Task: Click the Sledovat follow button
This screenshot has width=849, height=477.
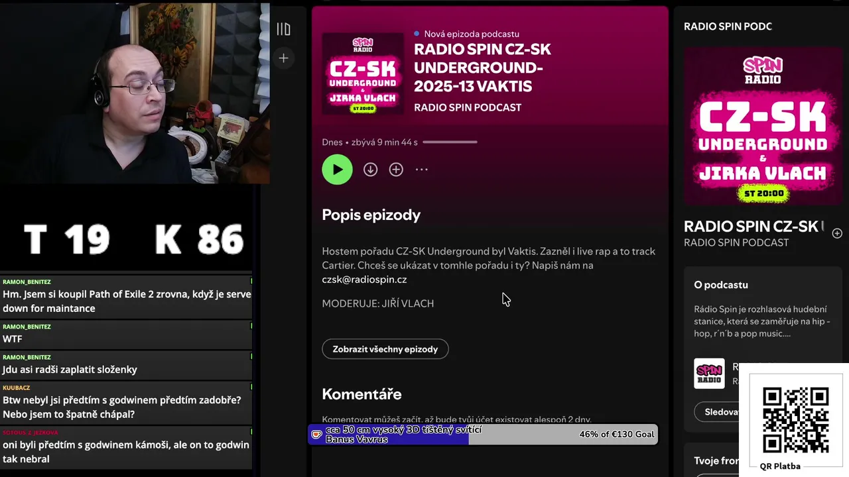Action: pos(720,412)
